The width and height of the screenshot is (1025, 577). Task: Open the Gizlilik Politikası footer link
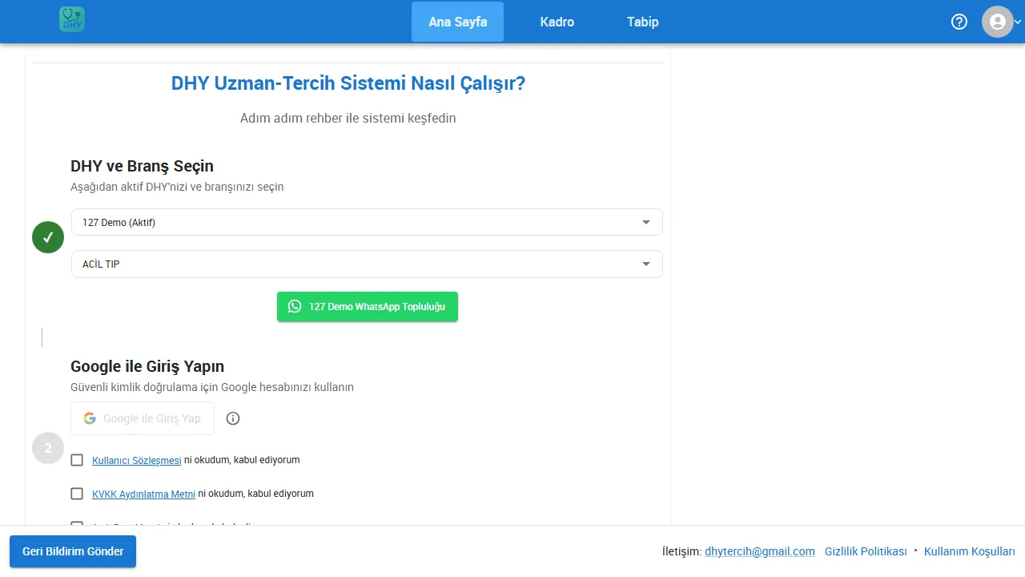pyautogui.click(x=866, y=551)
